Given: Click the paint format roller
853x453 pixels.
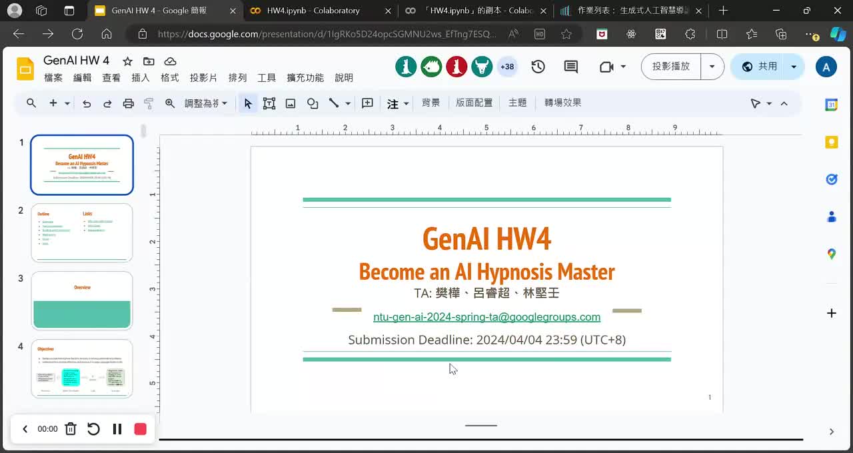Looking at the screenshot, I should point(149,103).
